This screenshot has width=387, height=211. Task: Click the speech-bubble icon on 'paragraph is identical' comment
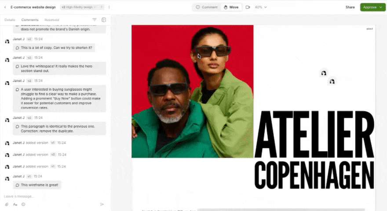pos(17,127)
